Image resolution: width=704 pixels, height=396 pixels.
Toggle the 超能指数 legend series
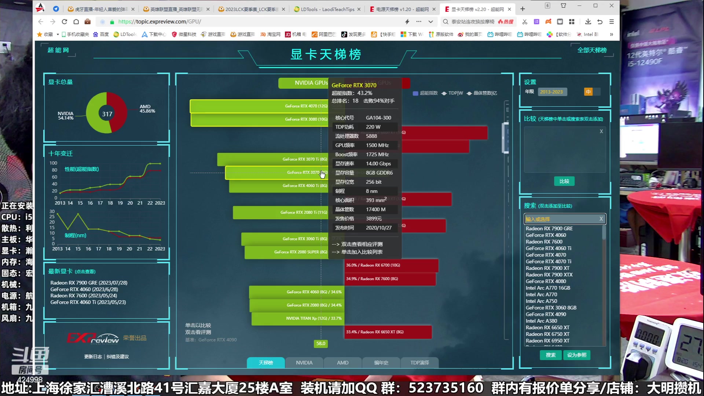coord(425,93)
